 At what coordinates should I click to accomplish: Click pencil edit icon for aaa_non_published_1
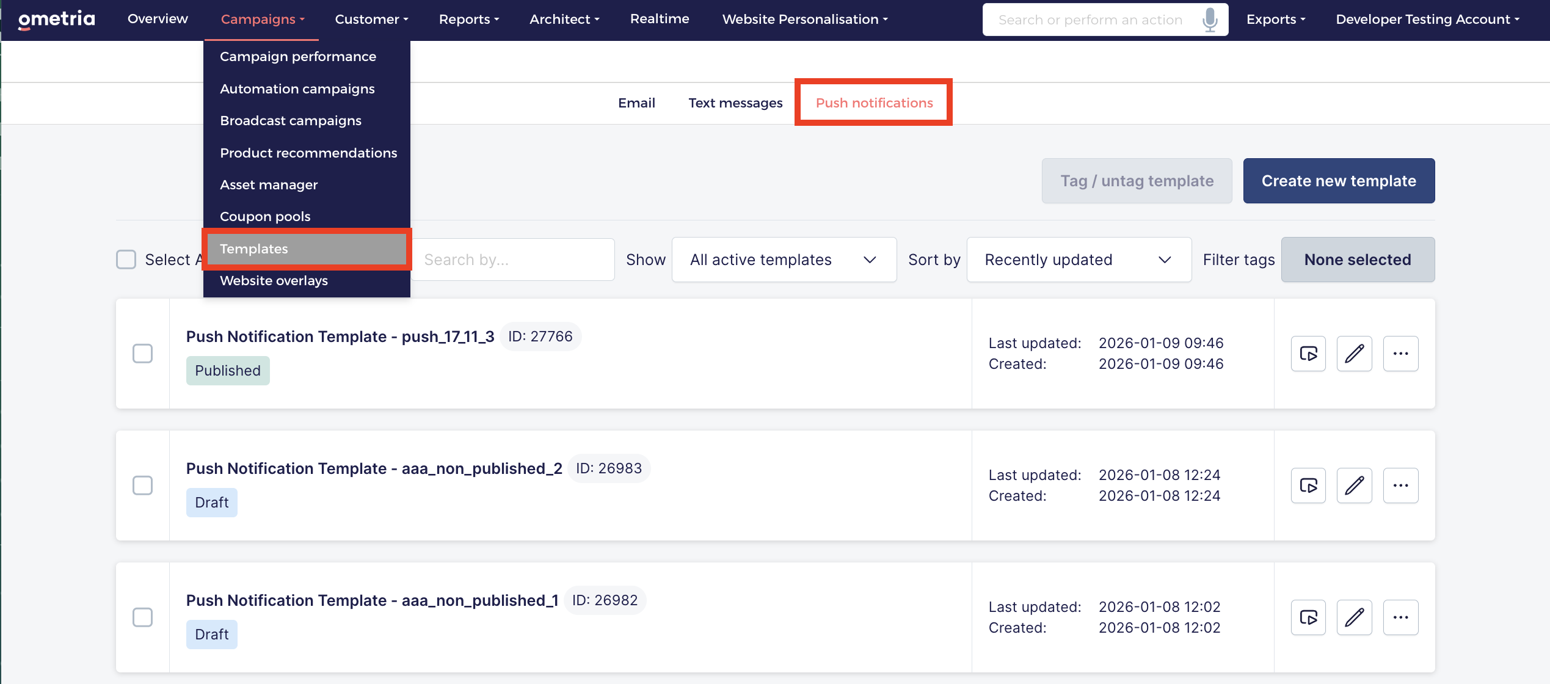[1354, 617]
